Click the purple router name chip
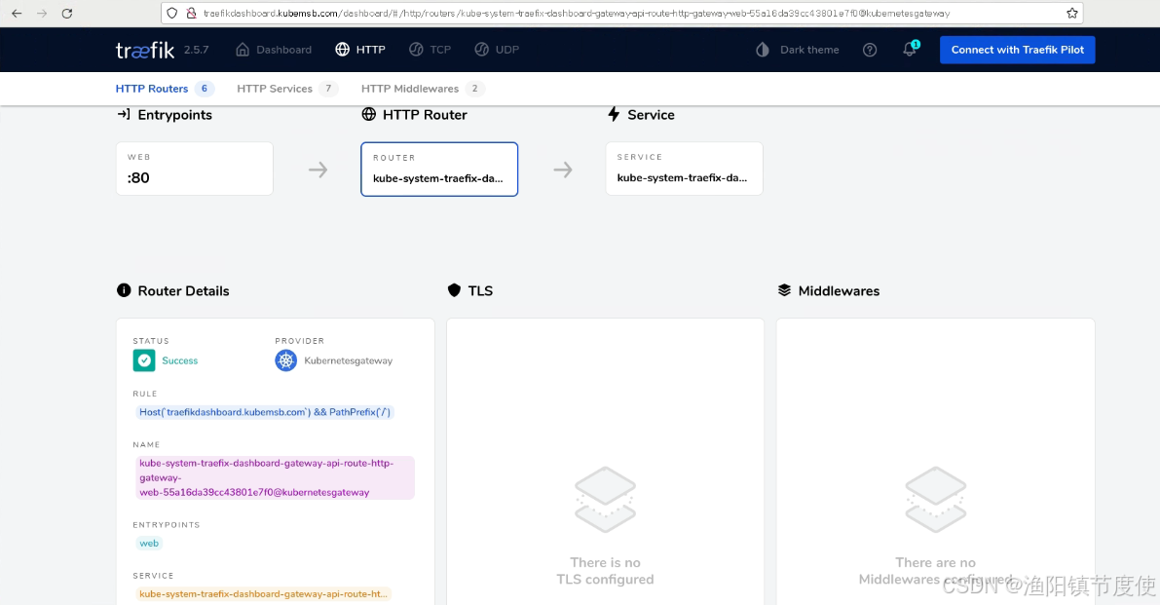This screenshot has width=1160, height=605. tap(275, 477)
